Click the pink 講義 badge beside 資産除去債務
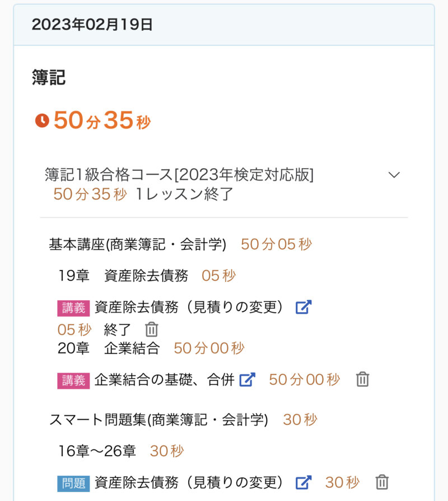Screen dimensions: 448x501 (73, 308)
